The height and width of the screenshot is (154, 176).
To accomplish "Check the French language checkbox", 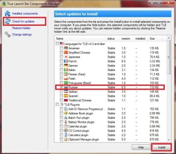I will pyautogui.click(x=61, y=61).
